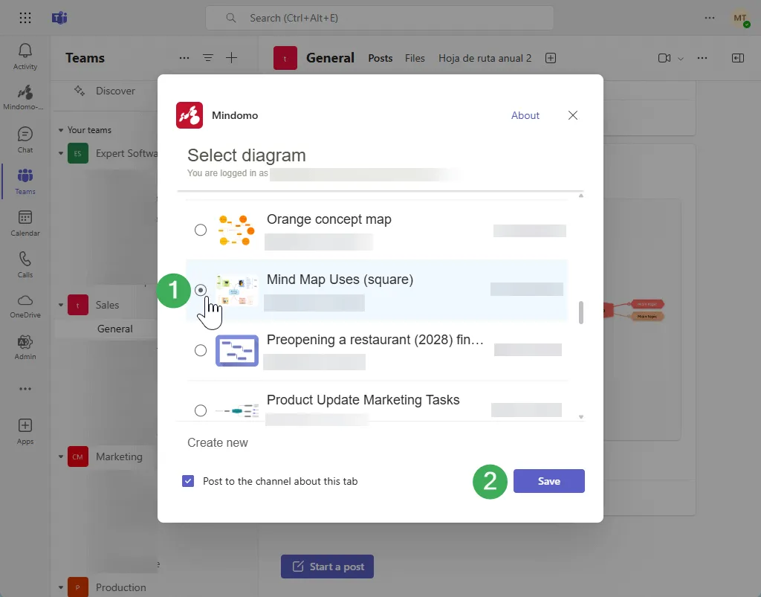
Task: Click the filter teams icon
Action: tap(208, 58)
